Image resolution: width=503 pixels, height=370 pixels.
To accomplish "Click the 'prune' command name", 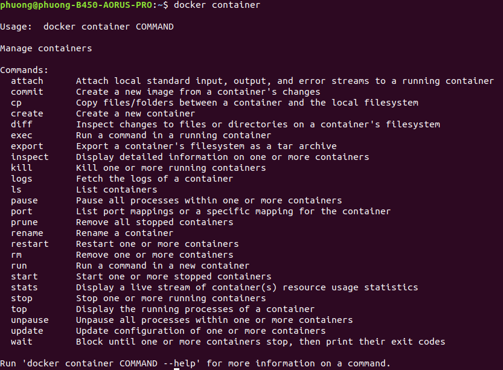I will pos(24,222).
